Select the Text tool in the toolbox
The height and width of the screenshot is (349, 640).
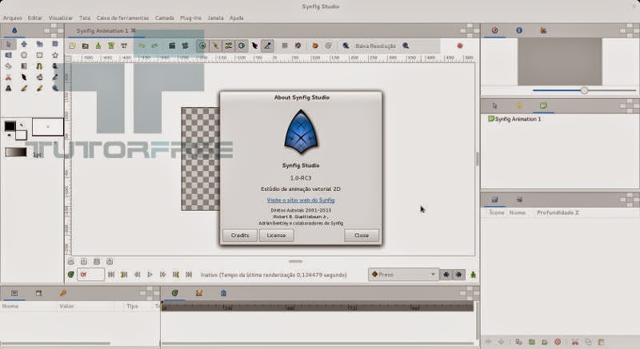point(9,88)
